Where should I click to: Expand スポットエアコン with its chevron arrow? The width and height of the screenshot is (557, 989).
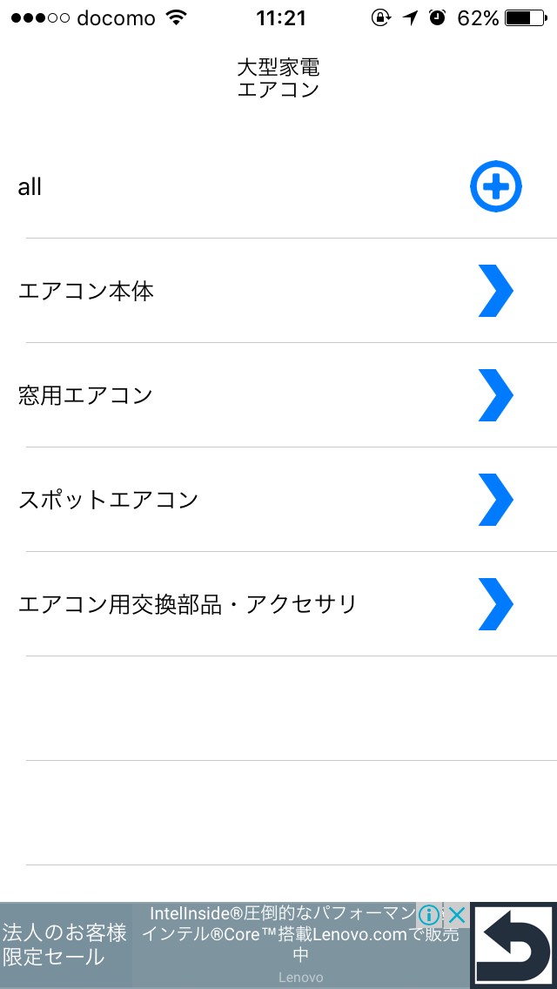pos(496,500)
